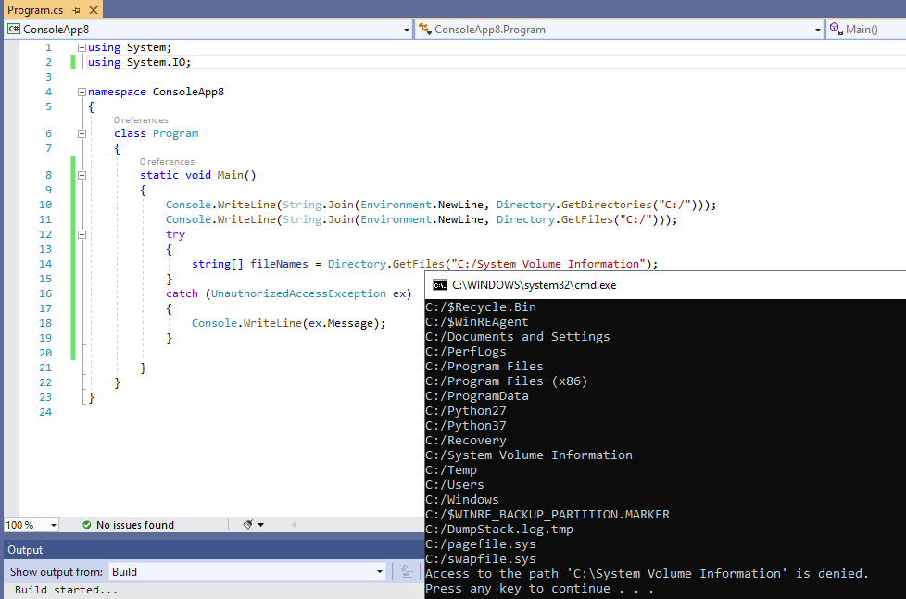
Task: Collapse the try block outline
Action: tap(82, 234)
